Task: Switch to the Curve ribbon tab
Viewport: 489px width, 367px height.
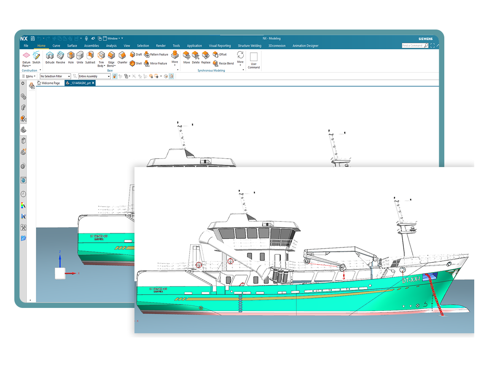Action: (x=56, y=46)
